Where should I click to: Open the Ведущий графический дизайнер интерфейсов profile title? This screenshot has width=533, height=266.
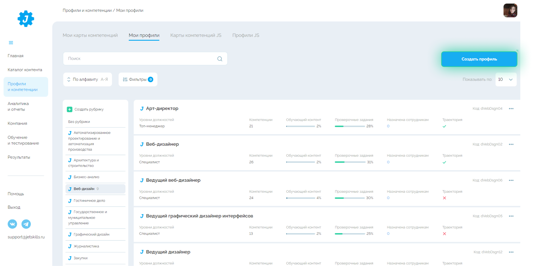click(200, 216)
